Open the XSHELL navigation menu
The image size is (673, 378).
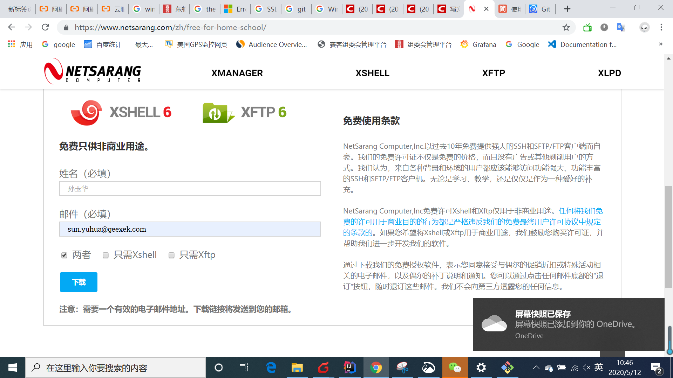point(373,73)
